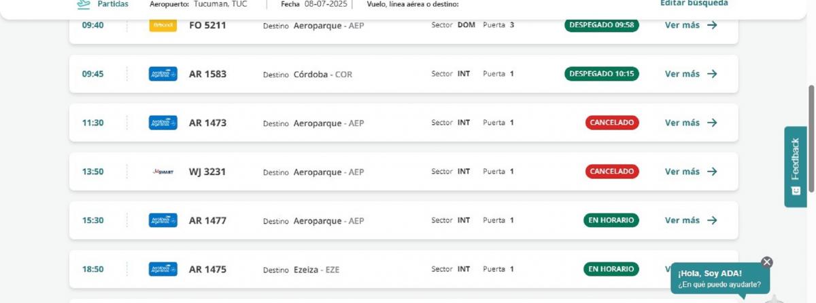This screenshot has height=303, width=816.
Task: Open Ver más for flight FO 5211
Action: (690, 25)
